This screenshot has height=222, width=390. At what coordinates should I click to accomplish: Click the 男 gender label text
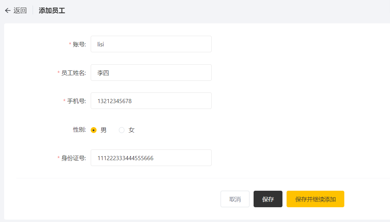(x=103, y=130)
